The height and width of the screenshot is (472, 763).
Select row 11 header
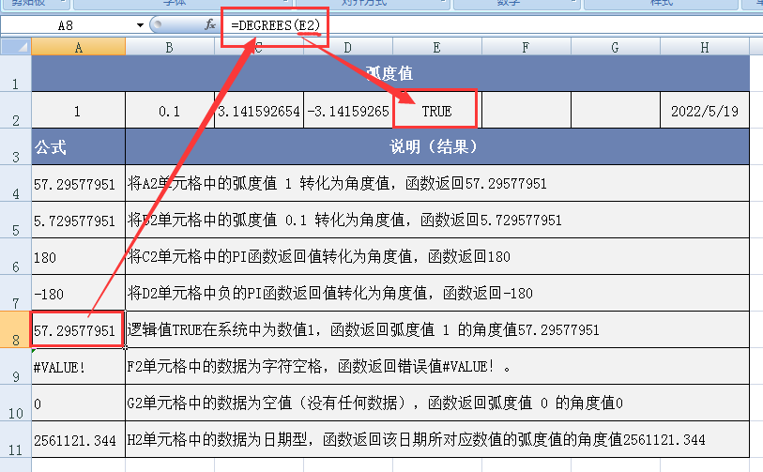[16, 439]
